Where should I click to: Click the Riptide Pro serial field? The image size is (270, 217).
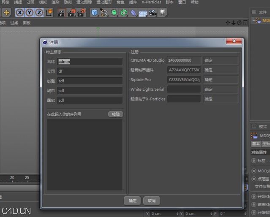184,80
